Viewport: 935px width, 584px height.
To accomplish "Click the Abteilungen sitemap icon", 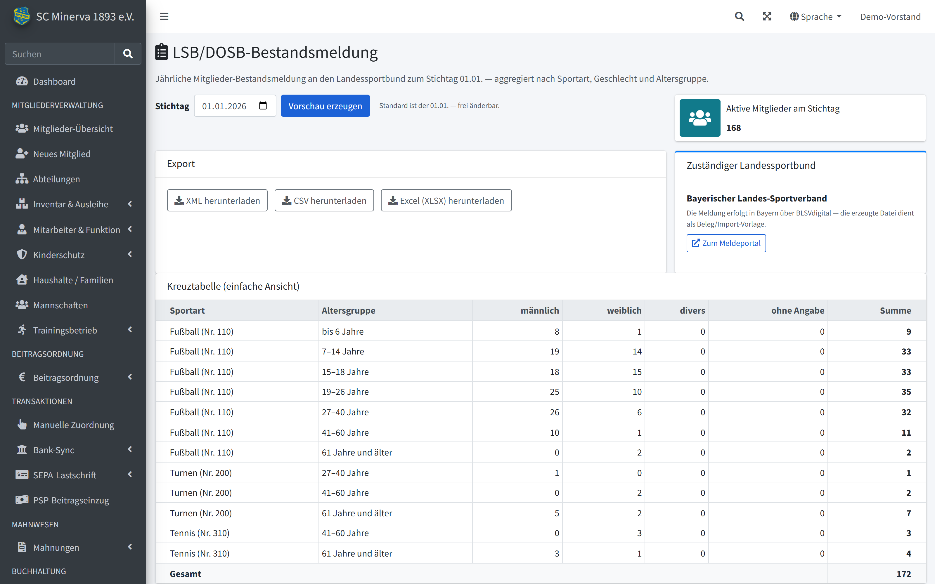I will [x=22, y=178].
